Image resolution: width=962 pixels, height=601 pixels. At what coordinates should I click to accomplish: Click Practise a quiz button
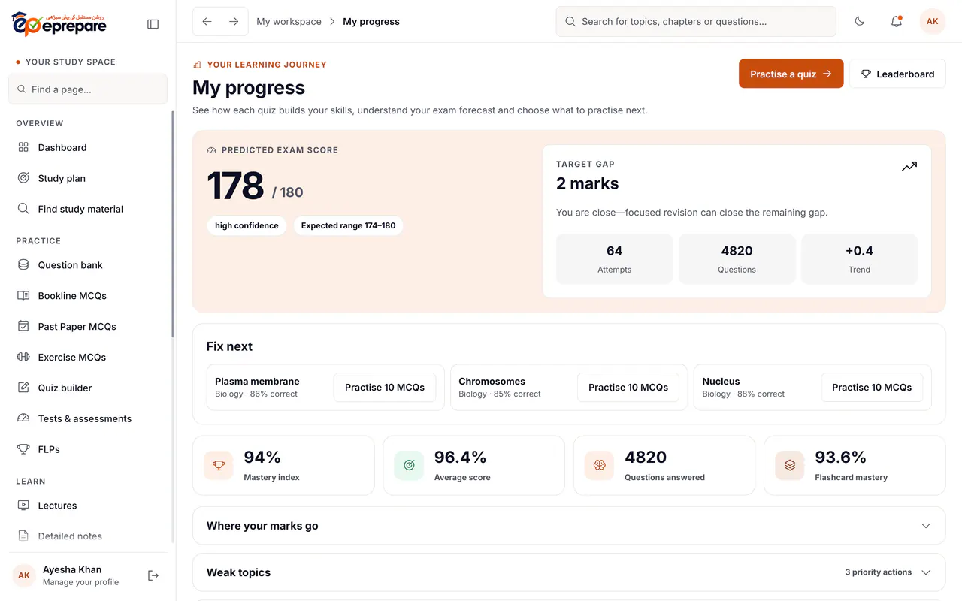(x=791, y=74)
